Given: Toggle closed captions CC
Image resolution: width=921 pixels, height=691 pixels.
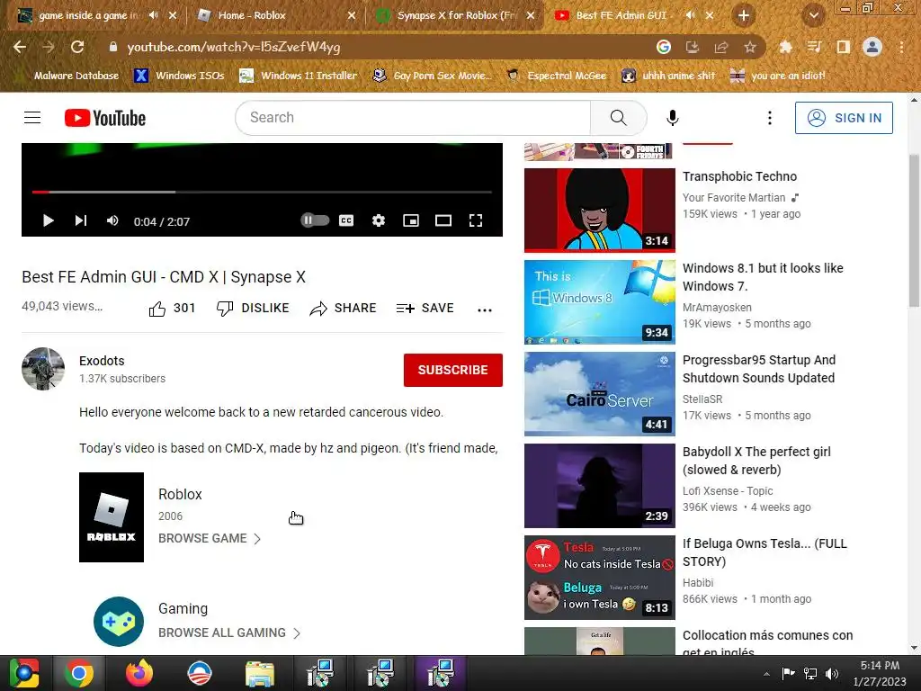Looking at the screenshot, I should click(x=346, y=221).
